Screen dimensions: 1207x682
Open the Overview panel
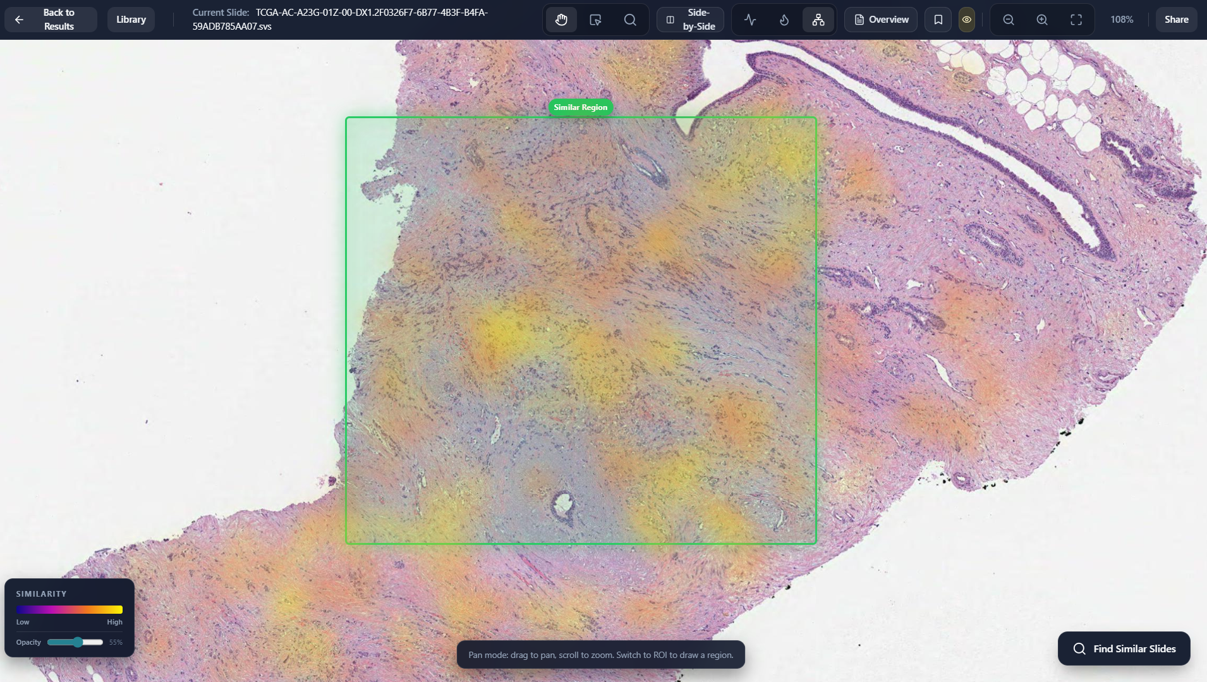tap(881, 20)
